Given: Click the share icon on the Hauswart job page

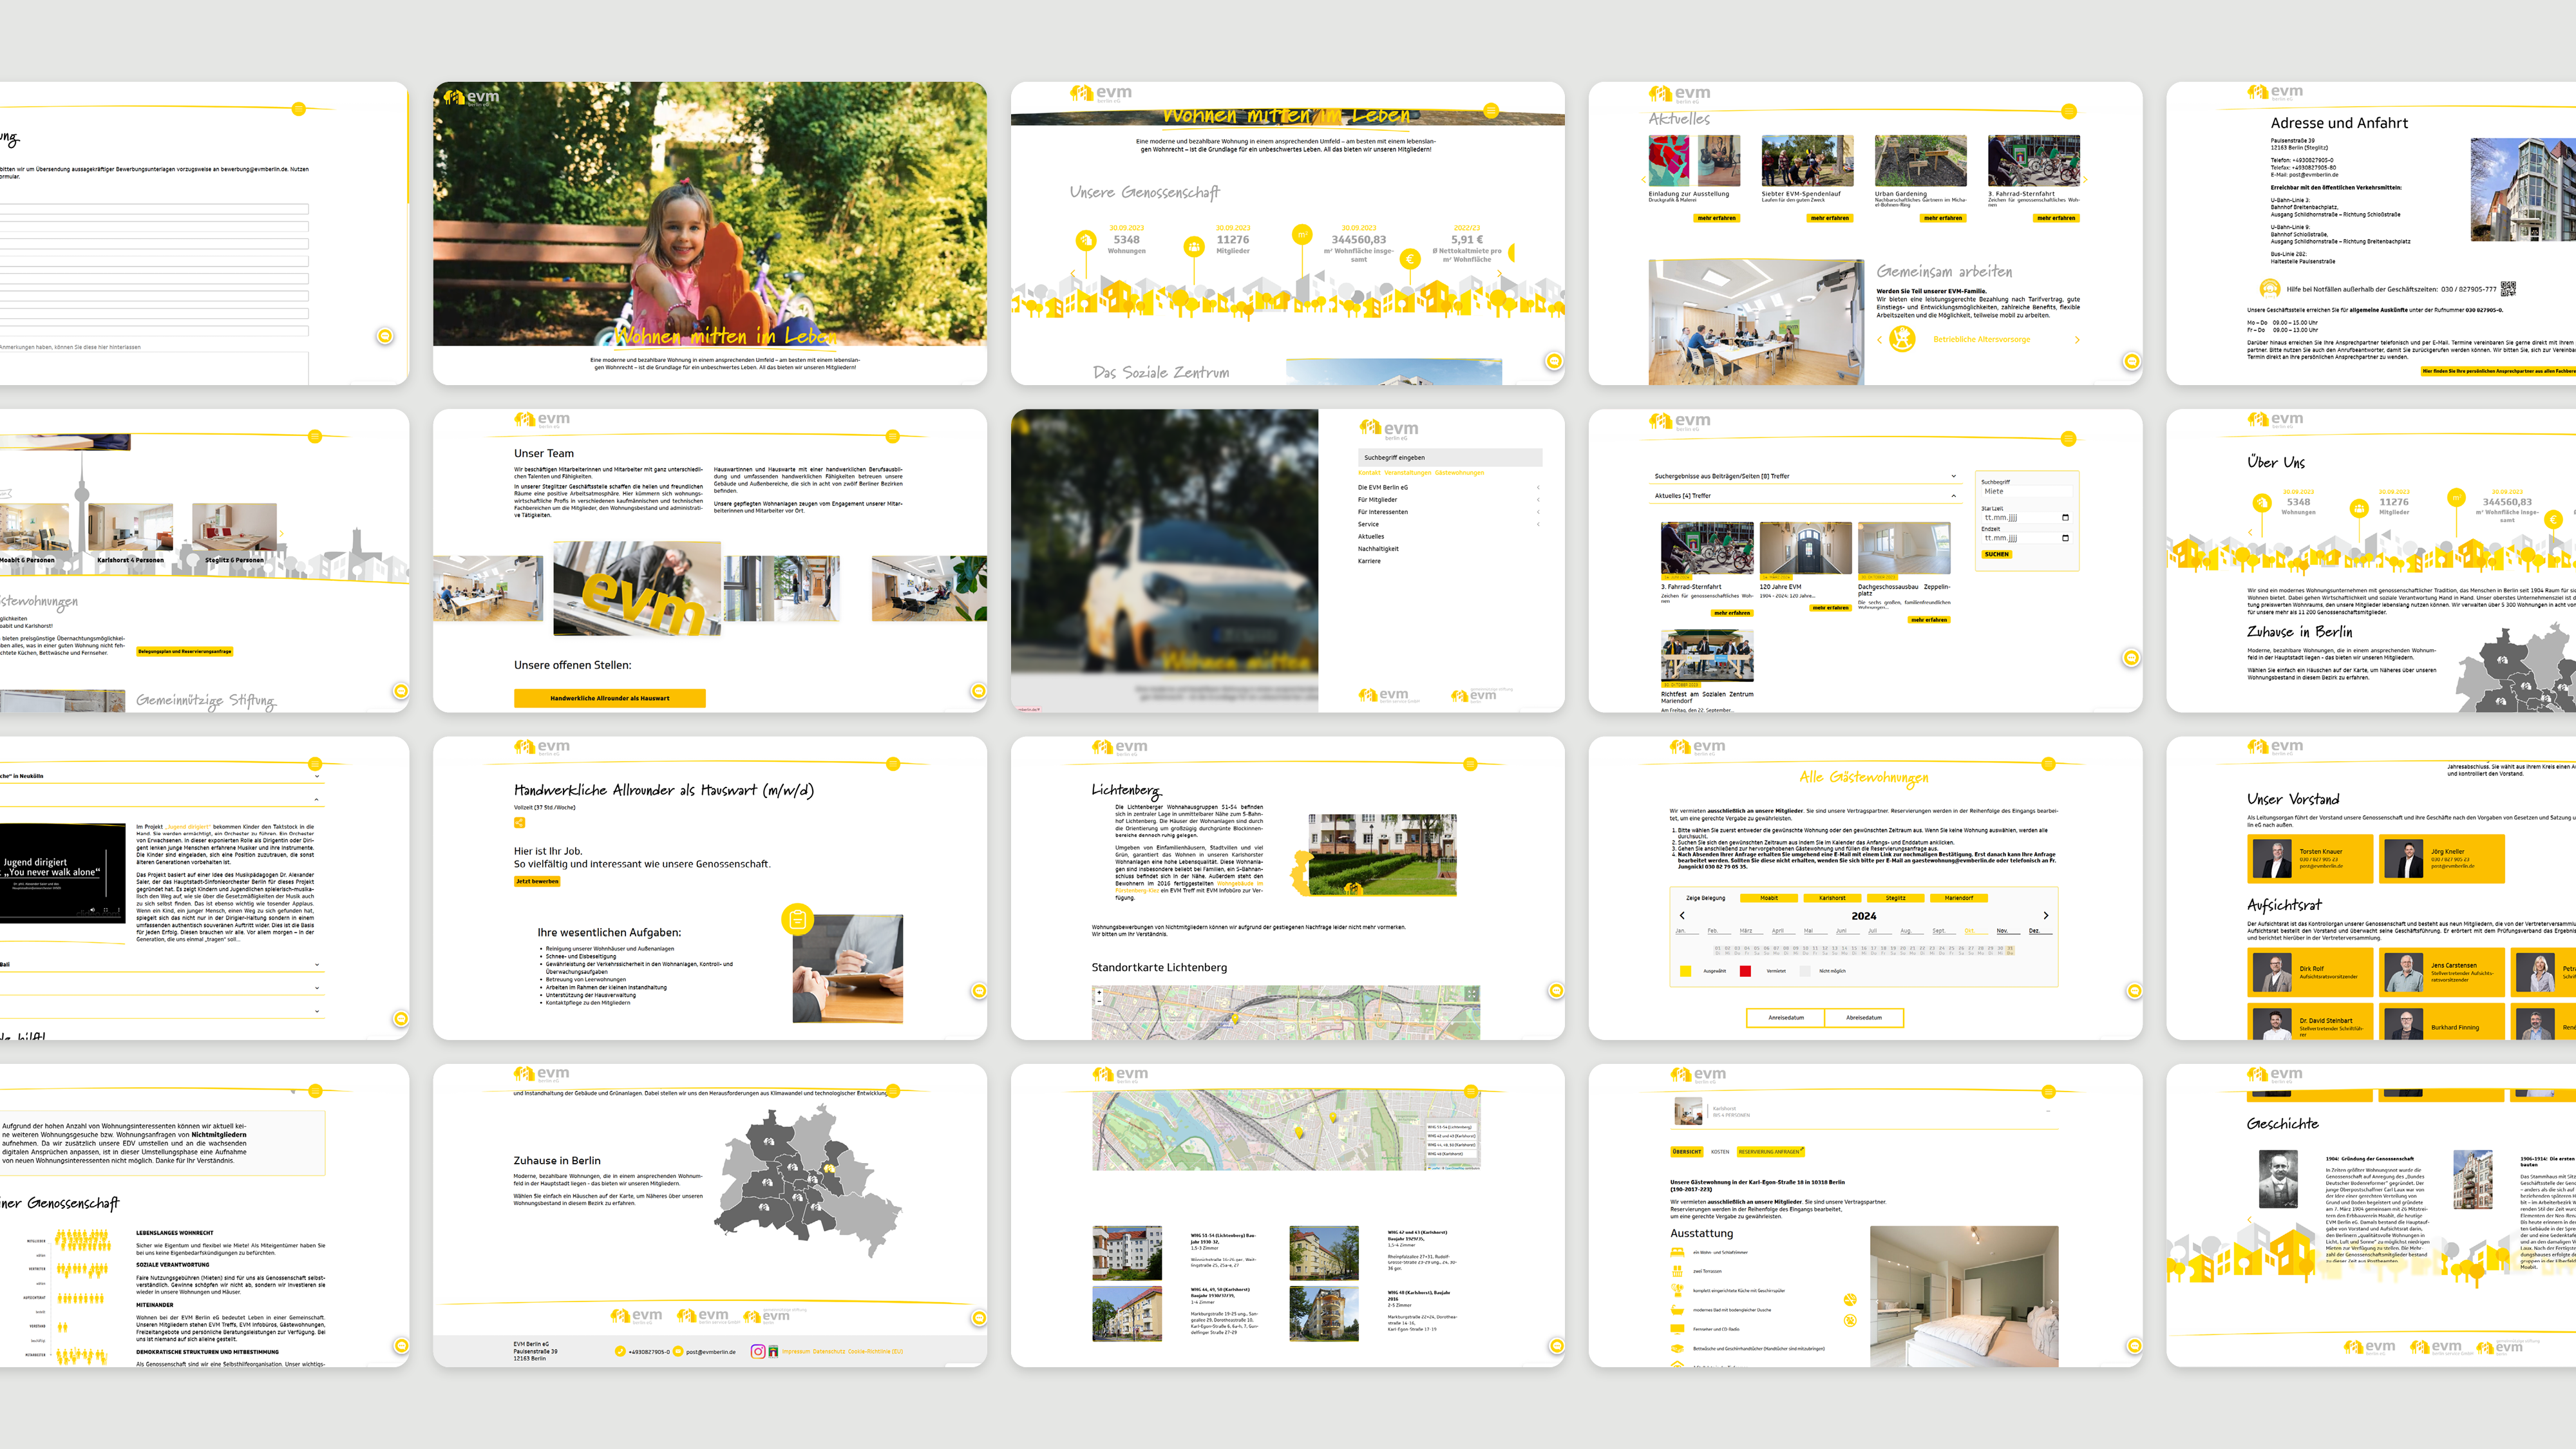Looking at the screenshot, I should pyautogui.click(x=520, y=823).
